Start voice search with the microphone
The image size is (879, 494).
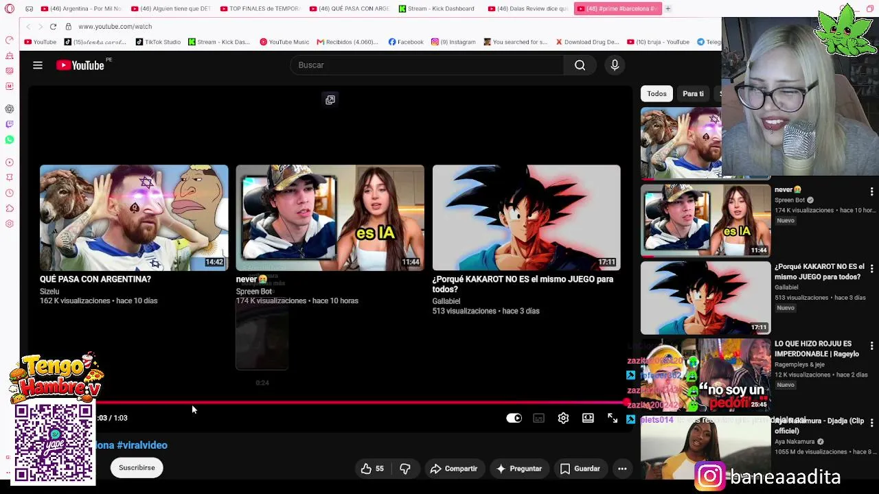pyautogui.click(x=615, y=65)
